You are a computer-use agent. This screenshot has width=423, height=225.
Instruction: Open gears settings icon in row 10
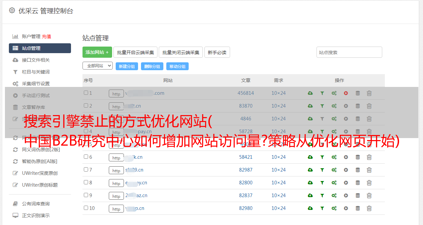click(x=334, y=208)
